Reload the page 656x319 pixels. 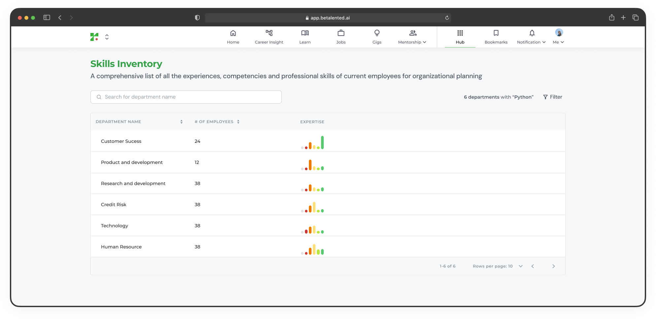click(x=447, y=18)
